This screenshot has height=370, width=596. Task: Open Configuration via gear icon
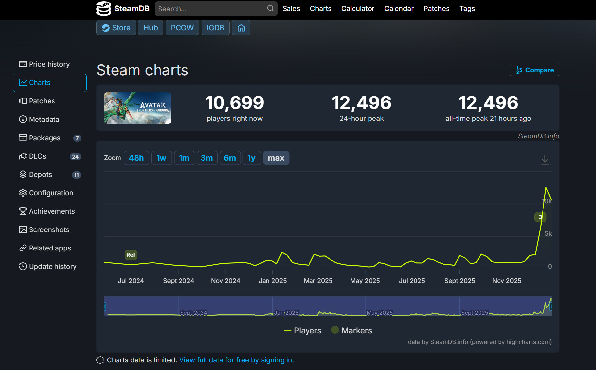23,193
